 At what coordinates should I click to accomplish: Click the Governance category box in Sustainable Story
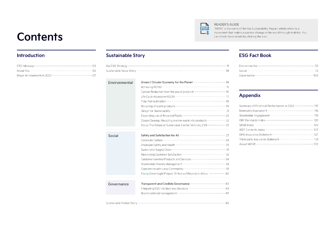point(120,187)
